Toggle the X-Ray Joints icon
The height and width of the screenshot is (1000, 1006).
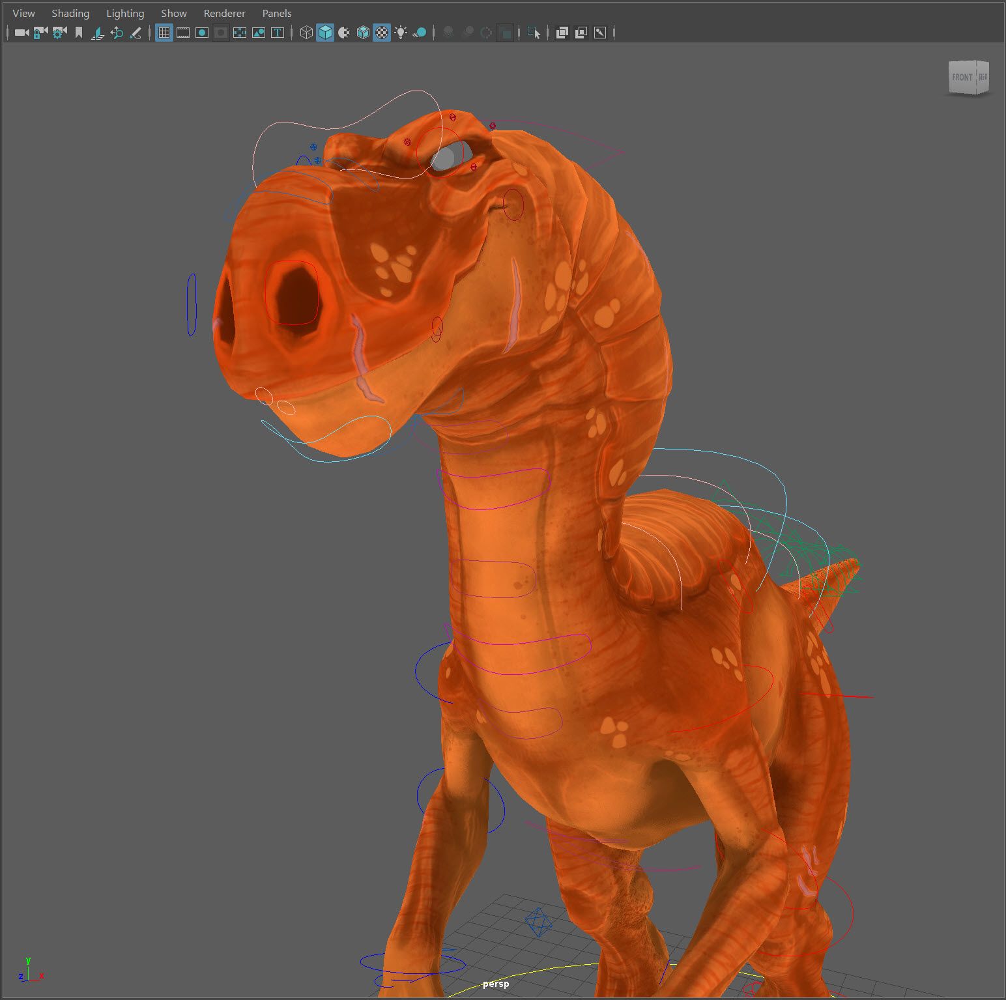(x=600, y=33)
